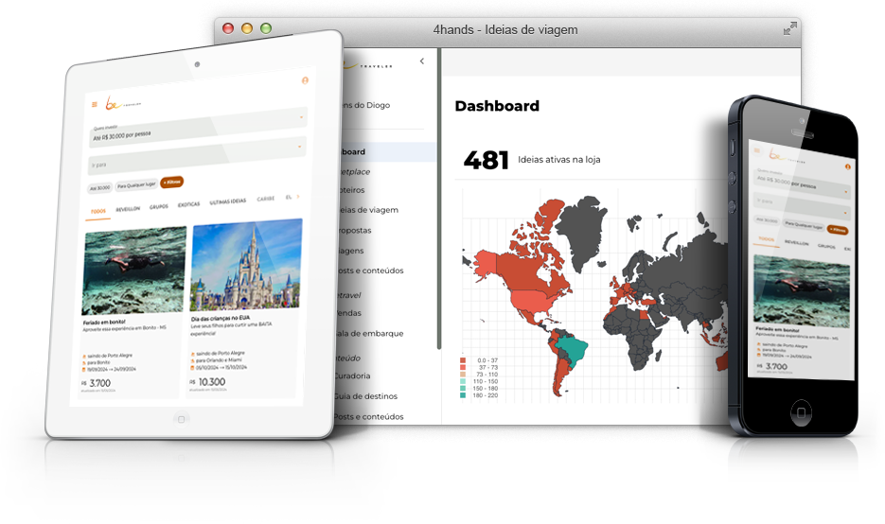Click the user profile icon on tablet
This screenshot has height=524, width=885.
tap(305, 81)
